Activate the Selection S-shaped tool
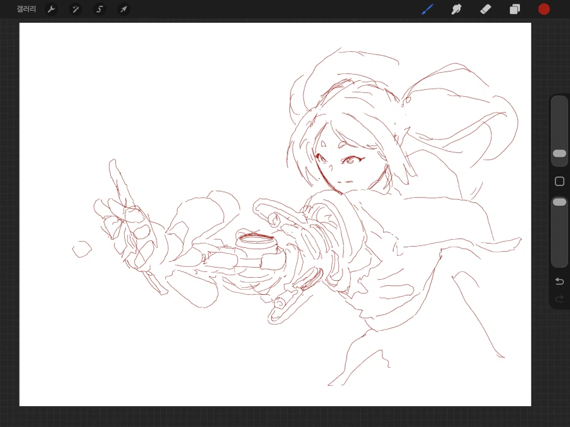570x427 pixels. coord(99,9)
